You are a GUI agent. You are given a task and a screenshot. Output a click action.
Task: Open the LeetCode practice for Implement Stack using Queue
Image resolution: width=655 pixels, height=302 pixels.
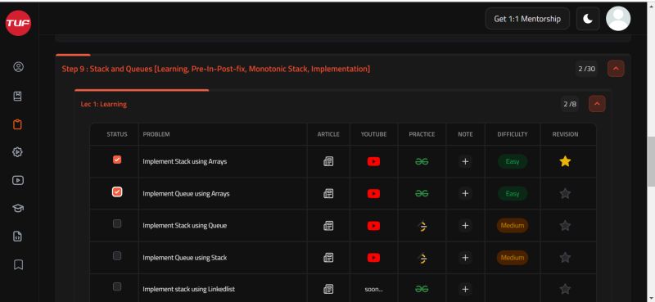[x=422, y=226]
